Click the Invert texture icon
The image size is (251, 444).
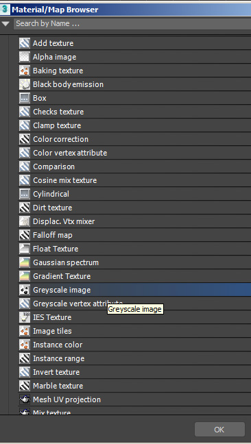tap(25, 372)
